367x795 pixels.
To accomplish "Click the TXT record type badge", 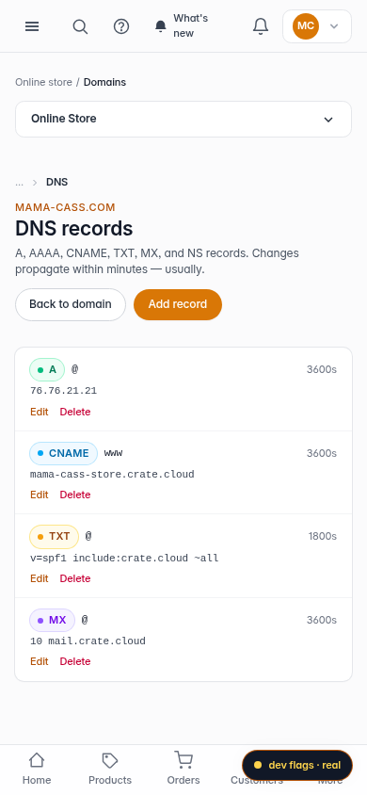I will (55, 536).
